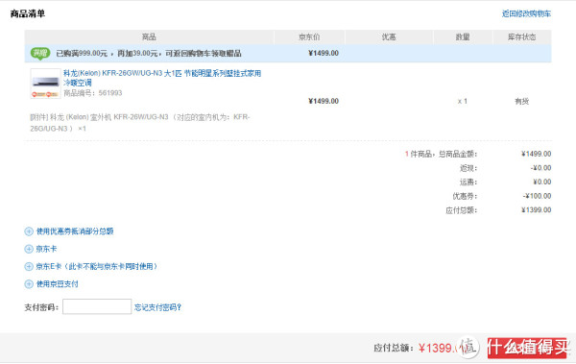
Task: Click the 附件 科龙室外机 KFR-26W/UG-N3 text
Action: pyautogui.click(x=139, y=123)
